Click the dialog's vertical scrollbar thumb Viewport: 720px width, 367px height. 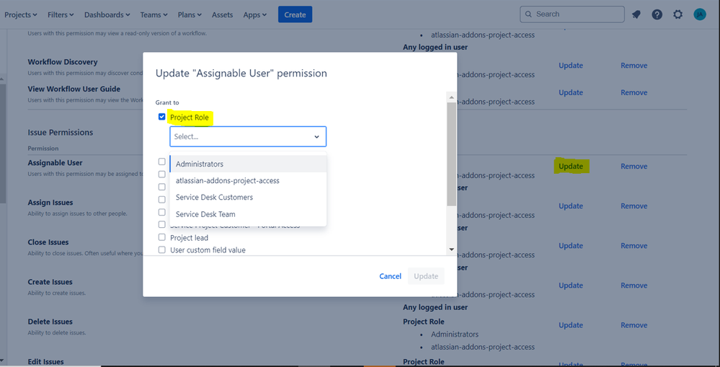point(451,154)
